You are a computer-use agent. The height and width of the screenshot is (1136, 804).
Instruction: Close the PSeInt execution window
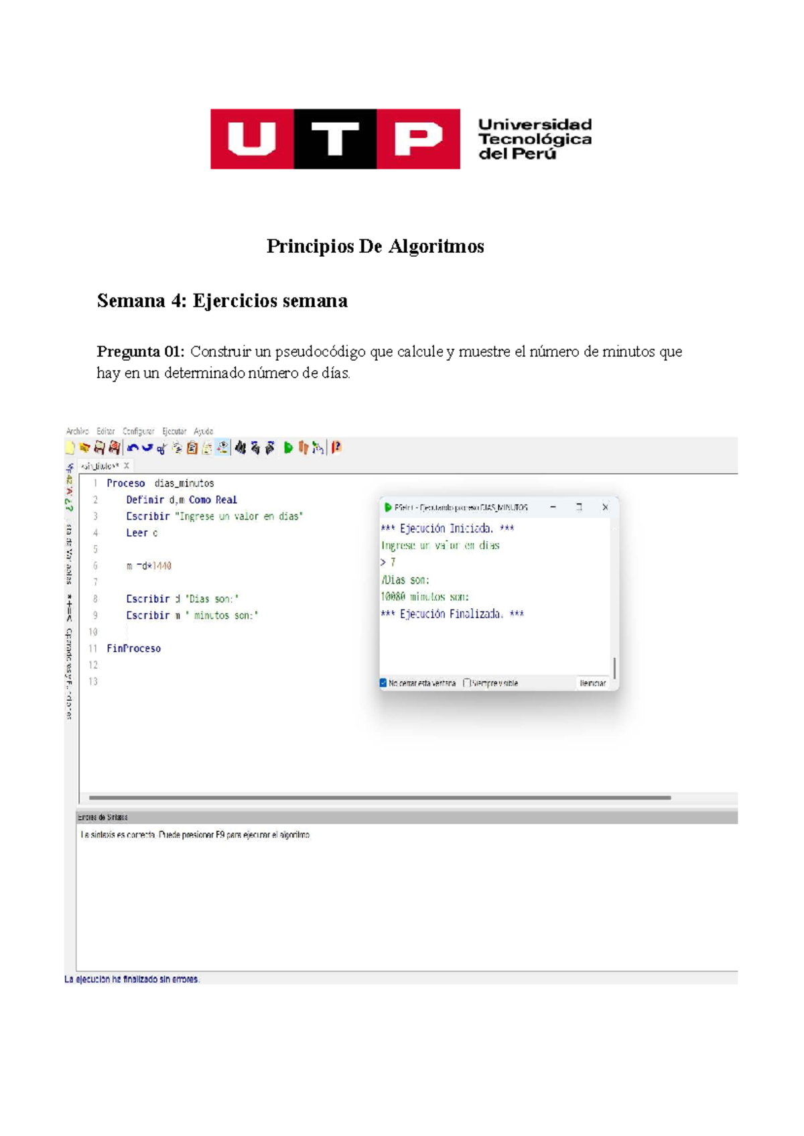(605, 508)
